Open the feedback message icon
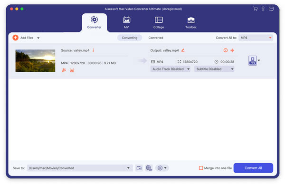 tap(271, 9)
